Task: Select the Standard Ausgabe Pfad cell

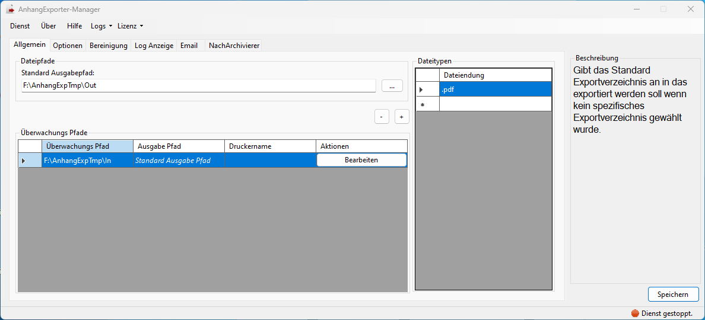Action: pyautogui.click(x=179, y=160)
